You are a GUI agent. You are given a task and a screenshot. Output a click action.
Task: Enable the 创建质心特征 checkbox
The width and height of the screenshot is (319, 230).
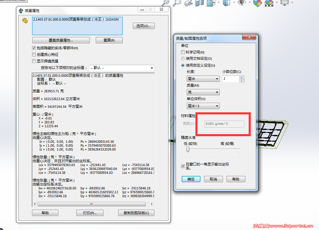[x=34, y=55]
